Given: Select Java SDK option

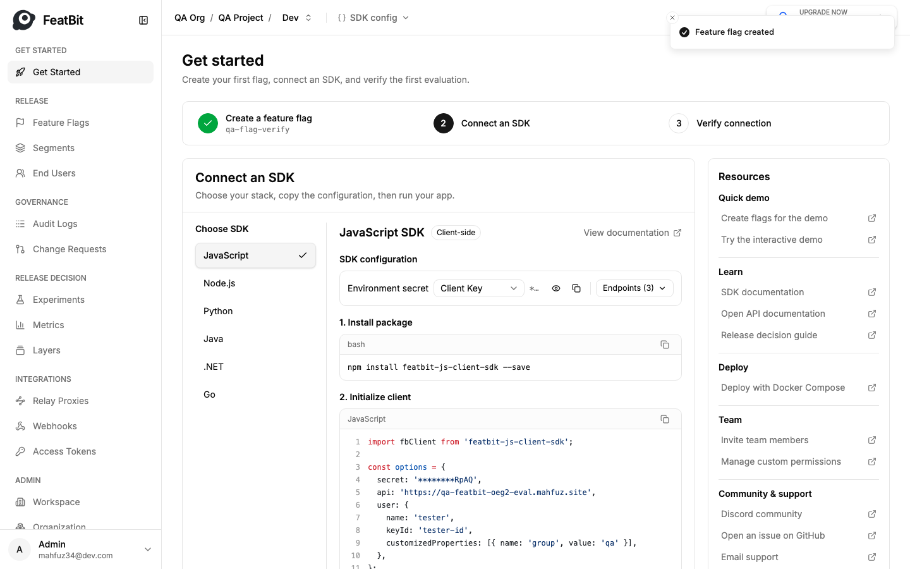Looking at the screenshot, I should pyautogui.click(x=255, y=339).
